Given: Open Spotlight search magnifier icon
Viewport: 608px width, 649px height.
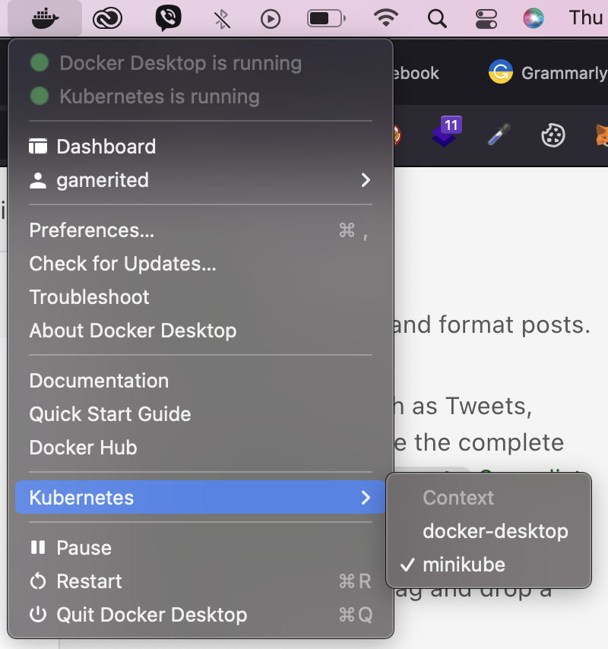Looking at the screenshot, I should pyautogui.click(x=437, y=18).
